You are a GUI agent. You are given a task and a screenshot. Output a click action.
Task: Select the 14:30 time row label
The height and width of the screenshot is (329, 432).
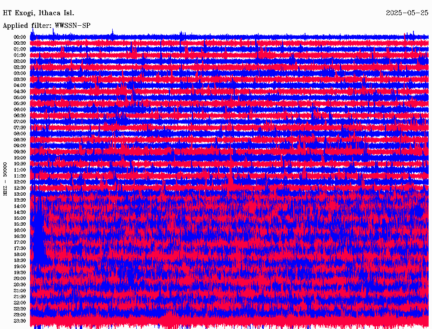pos(20,213)
